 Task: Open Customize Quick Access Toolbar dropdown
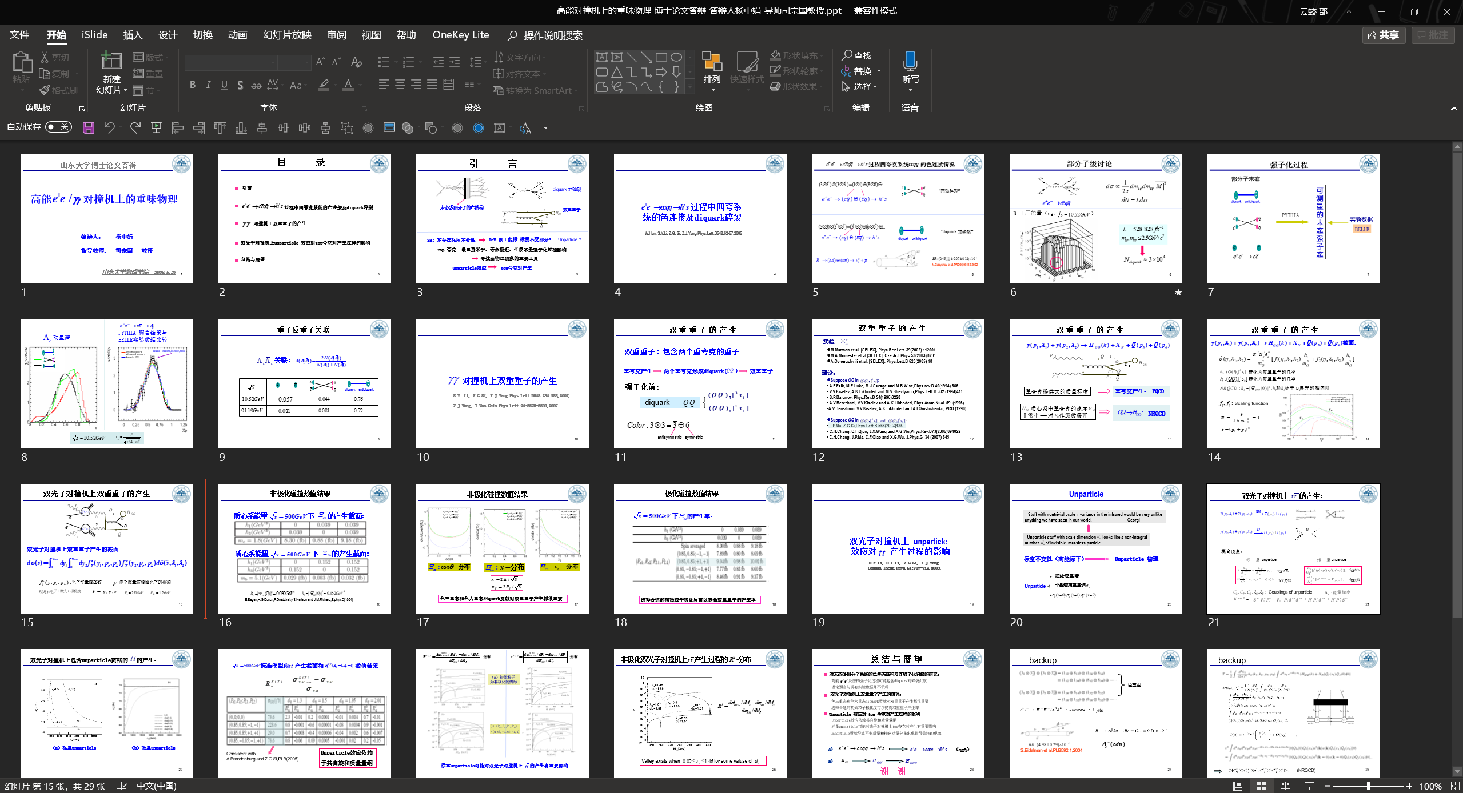pyautogui.click(x=545, y=127)
